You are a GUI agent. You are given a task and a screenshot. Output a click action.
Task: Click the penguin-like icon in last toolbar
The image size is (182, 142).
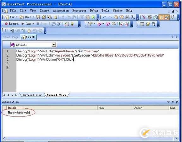point(153,24)
